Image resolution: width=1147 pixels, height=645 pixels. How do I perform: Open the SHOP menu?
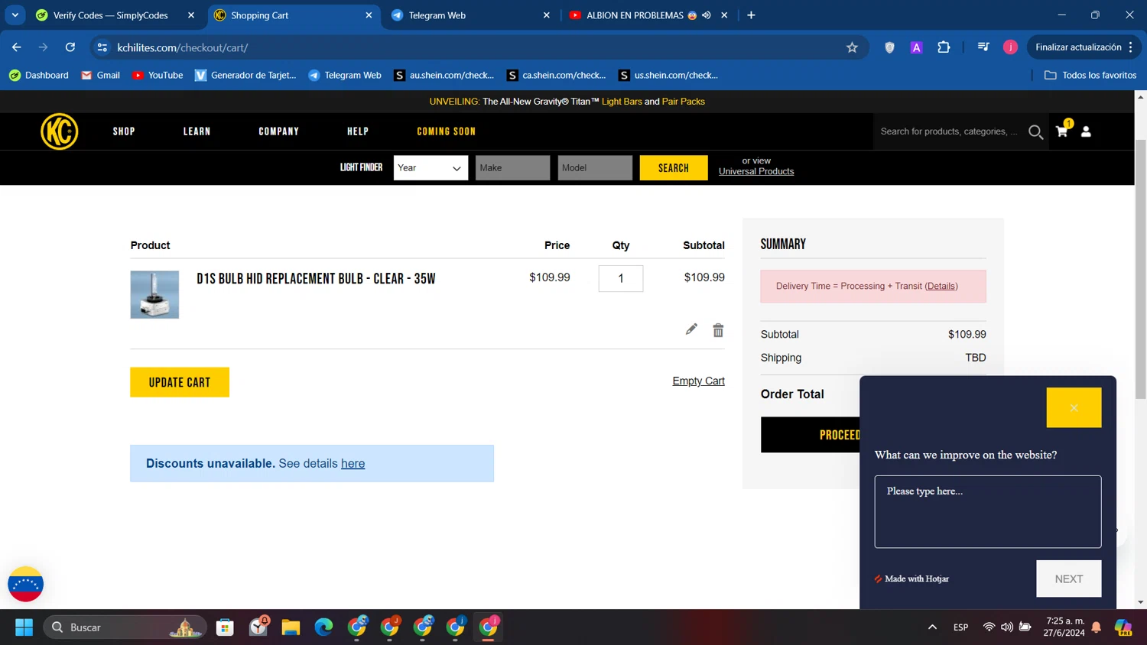[124, 131]
